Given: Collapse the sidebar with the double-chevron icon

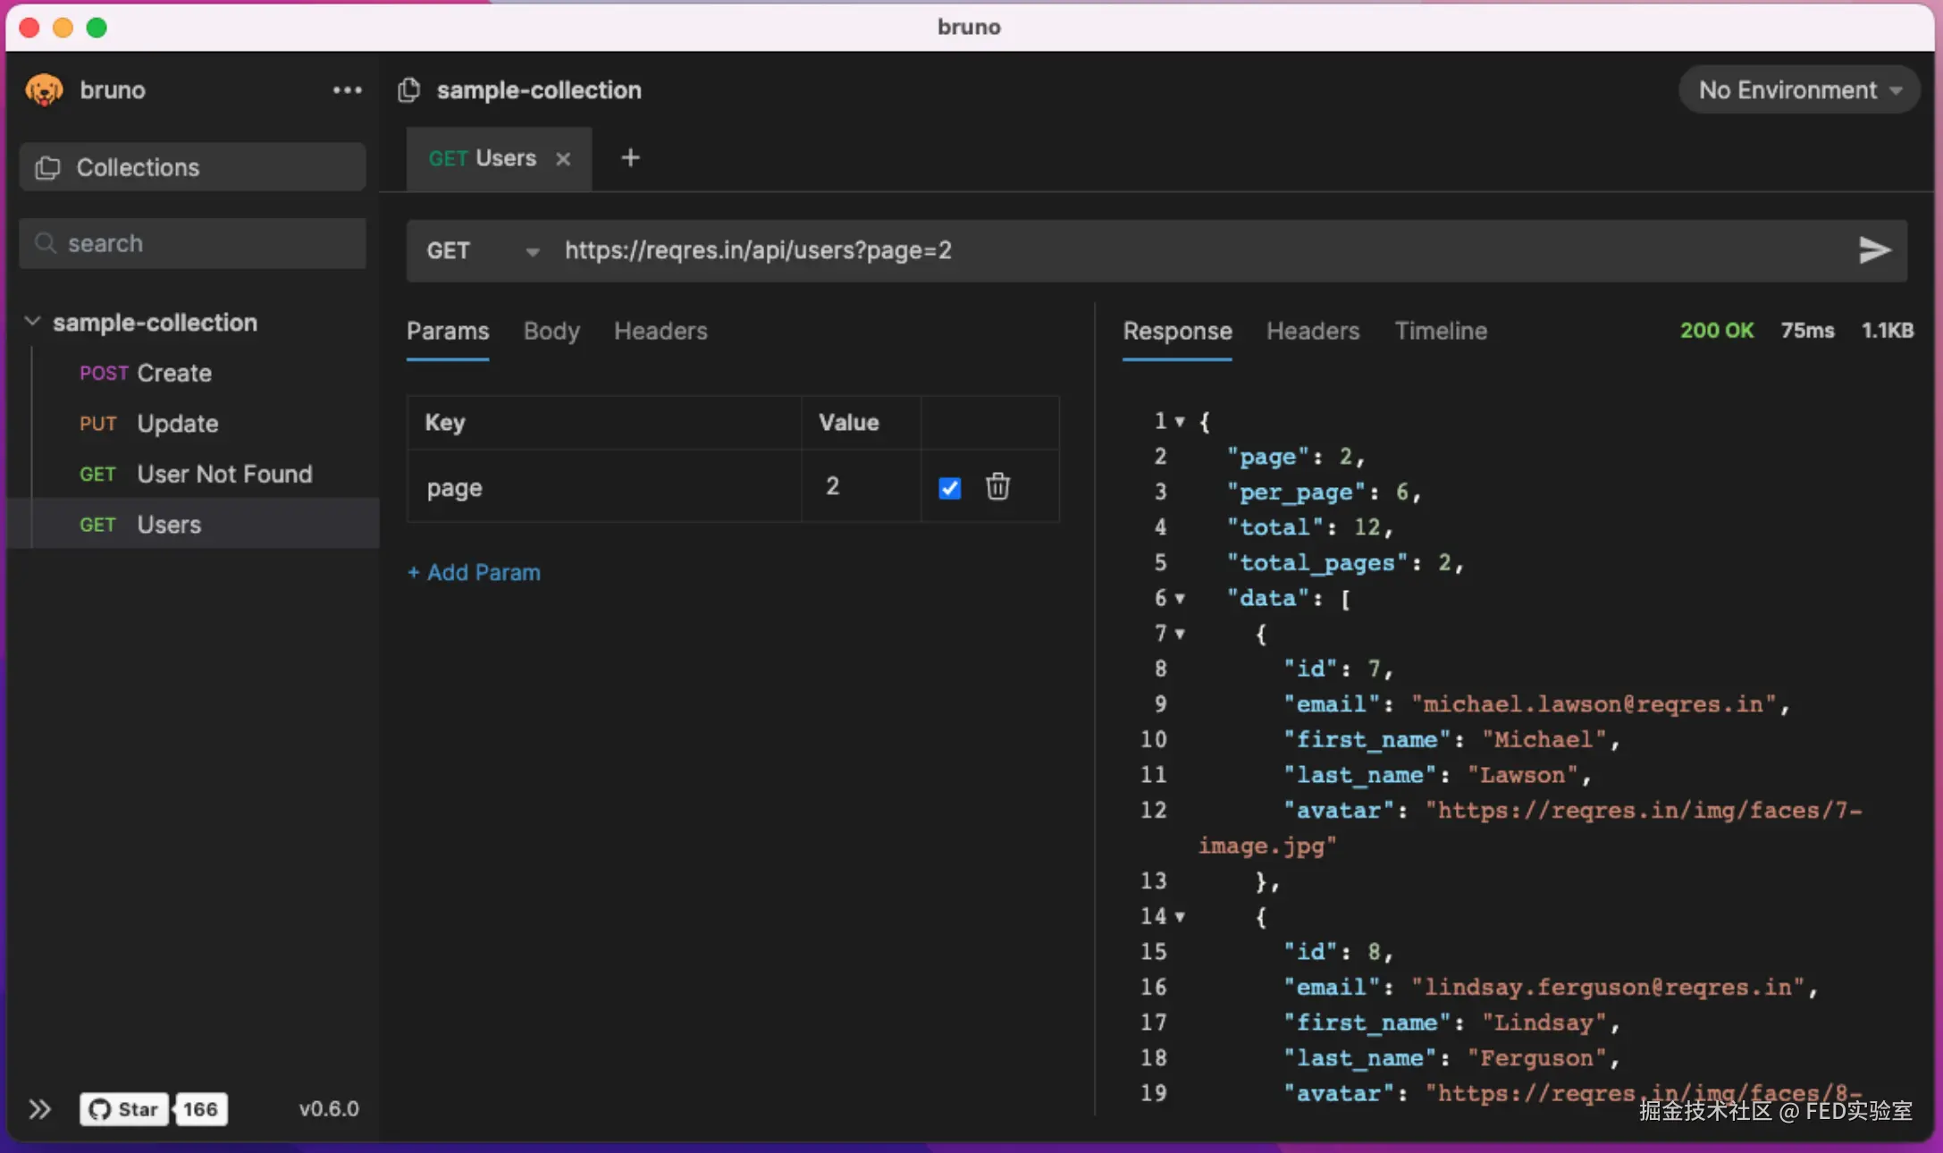Looking at the screenshot, I should [39, 1109].
